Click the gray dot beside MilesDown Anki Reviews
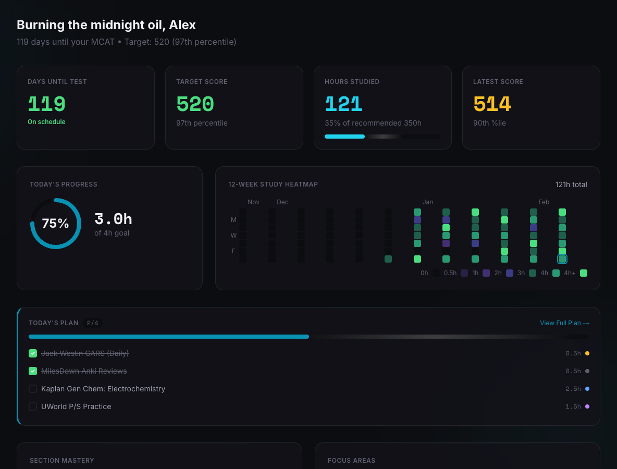 coord(587,371)
